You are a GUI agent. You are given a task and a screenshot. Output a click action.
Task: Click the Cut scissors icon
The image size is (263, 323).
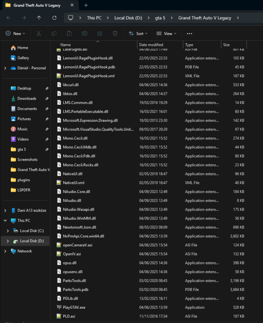point(38,34)
